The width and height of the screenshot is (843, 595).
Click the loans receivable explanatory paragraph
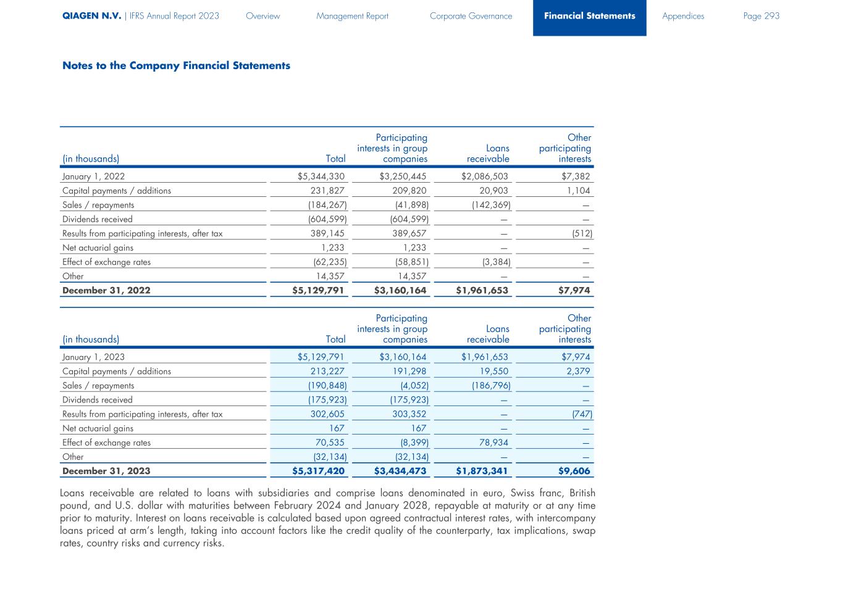[x=327, y=518]
